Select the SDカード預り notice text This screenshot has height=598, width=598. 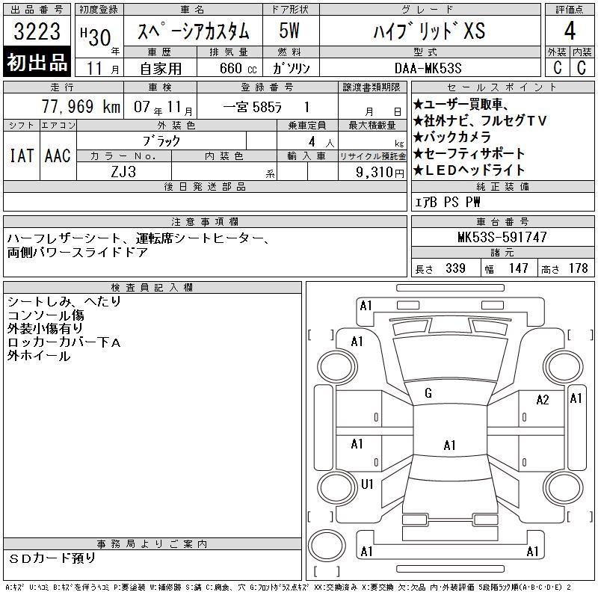coord(52,558)
